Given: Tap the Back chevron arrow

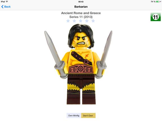Looking at the screenshot, I should (2, 7).
